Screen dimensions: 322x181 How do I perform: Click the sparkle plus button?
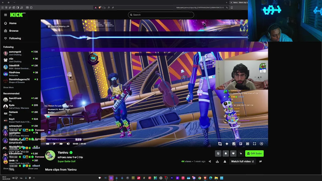pyautogui.click(x=241, y=154)
